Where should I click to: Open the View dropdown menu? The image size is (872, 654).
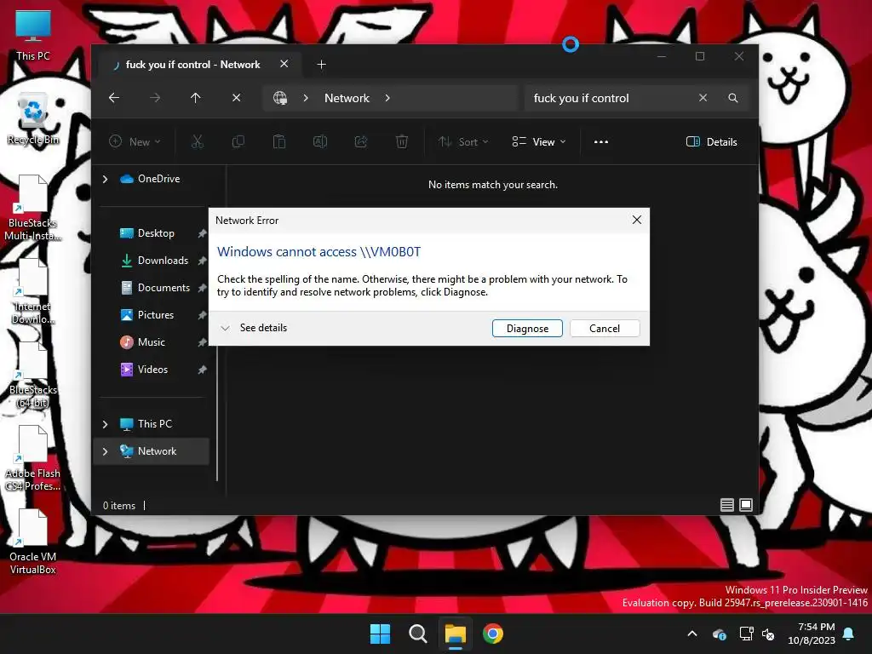pyautogui.click(x=539, y=142)
